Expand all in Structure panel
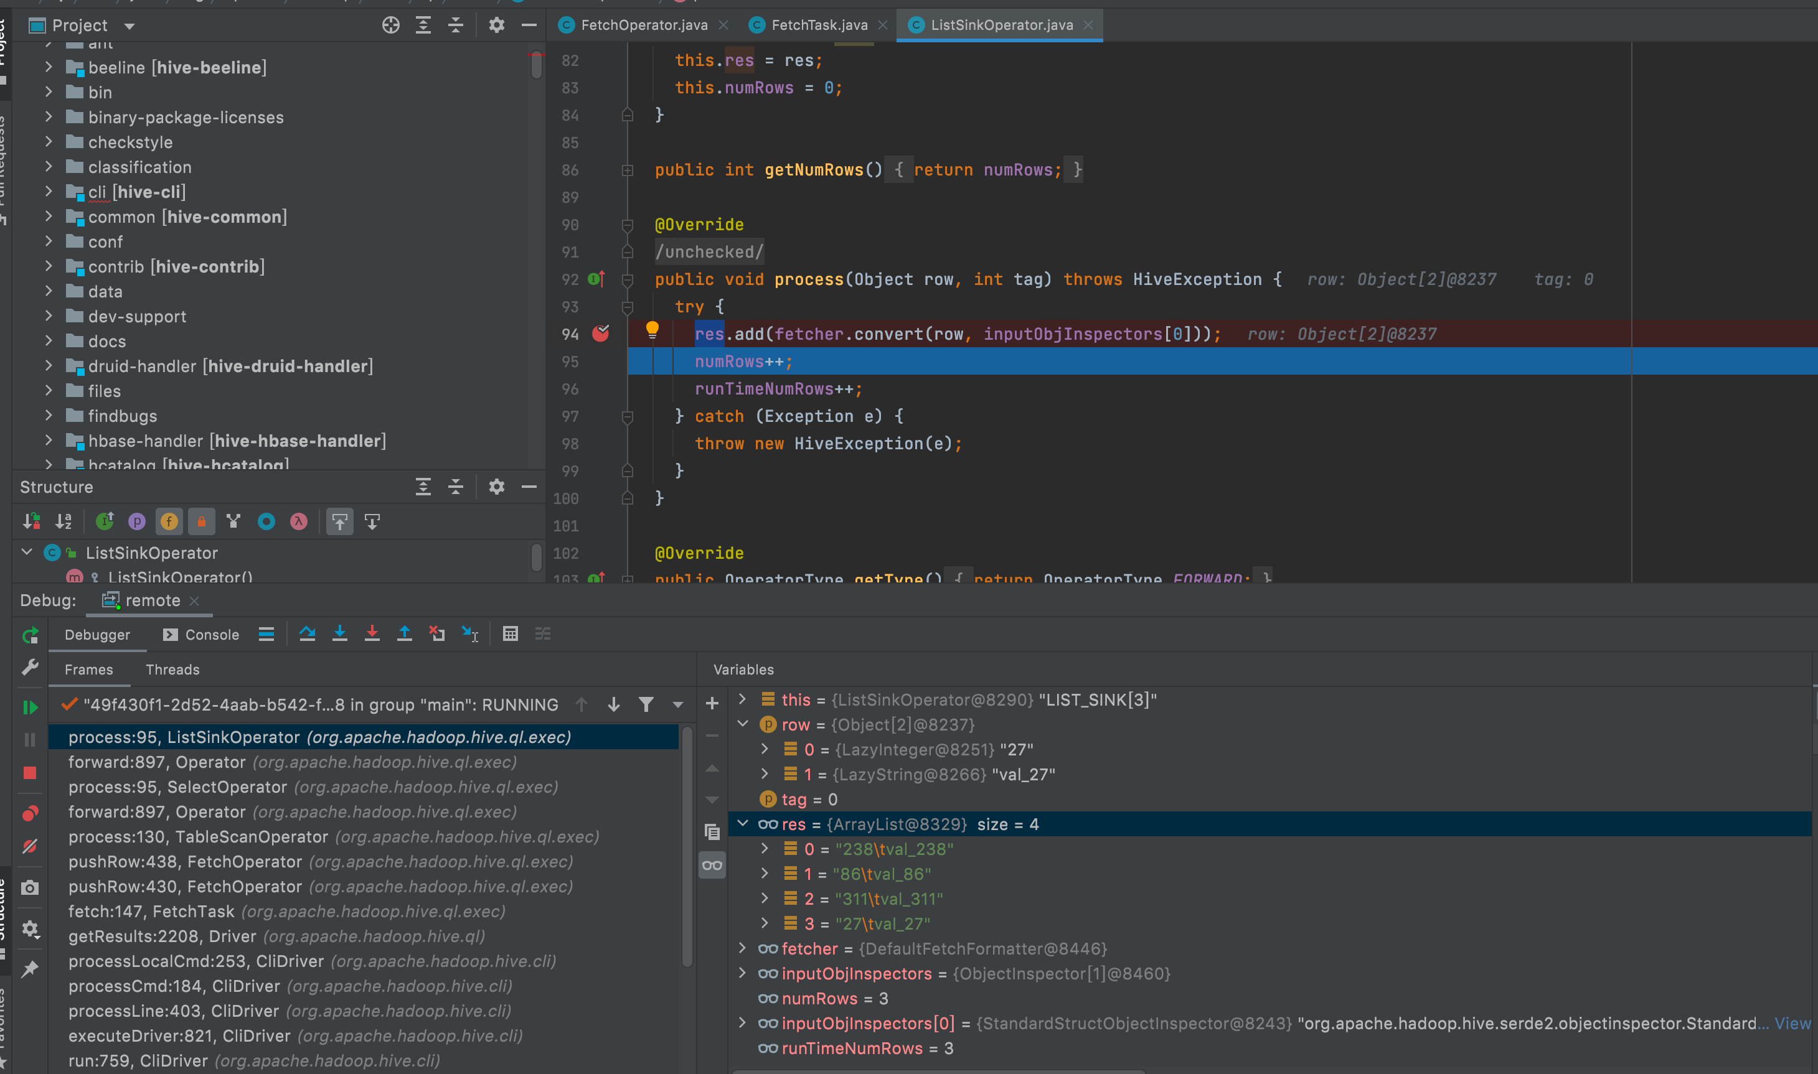This screenshot has width=1818, height=1074. point(423,487)
